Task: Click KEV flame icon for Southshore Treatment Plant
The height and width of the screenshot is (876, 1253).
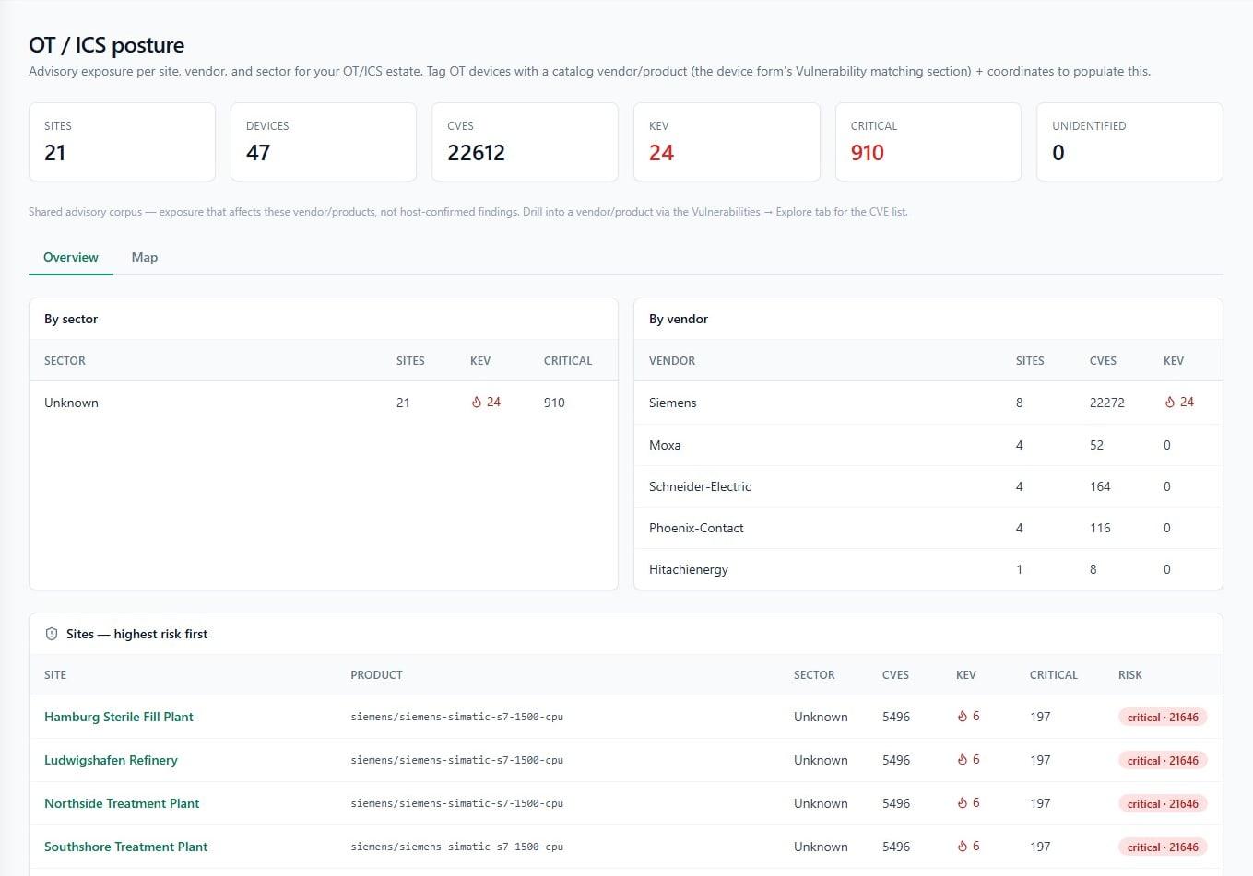Action: tap(963, 847)
